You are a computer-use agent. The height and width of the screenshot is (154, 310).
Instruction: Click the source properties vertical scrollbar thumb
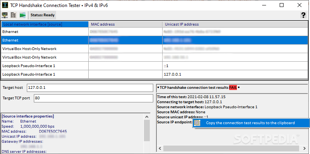coord(147,131)
